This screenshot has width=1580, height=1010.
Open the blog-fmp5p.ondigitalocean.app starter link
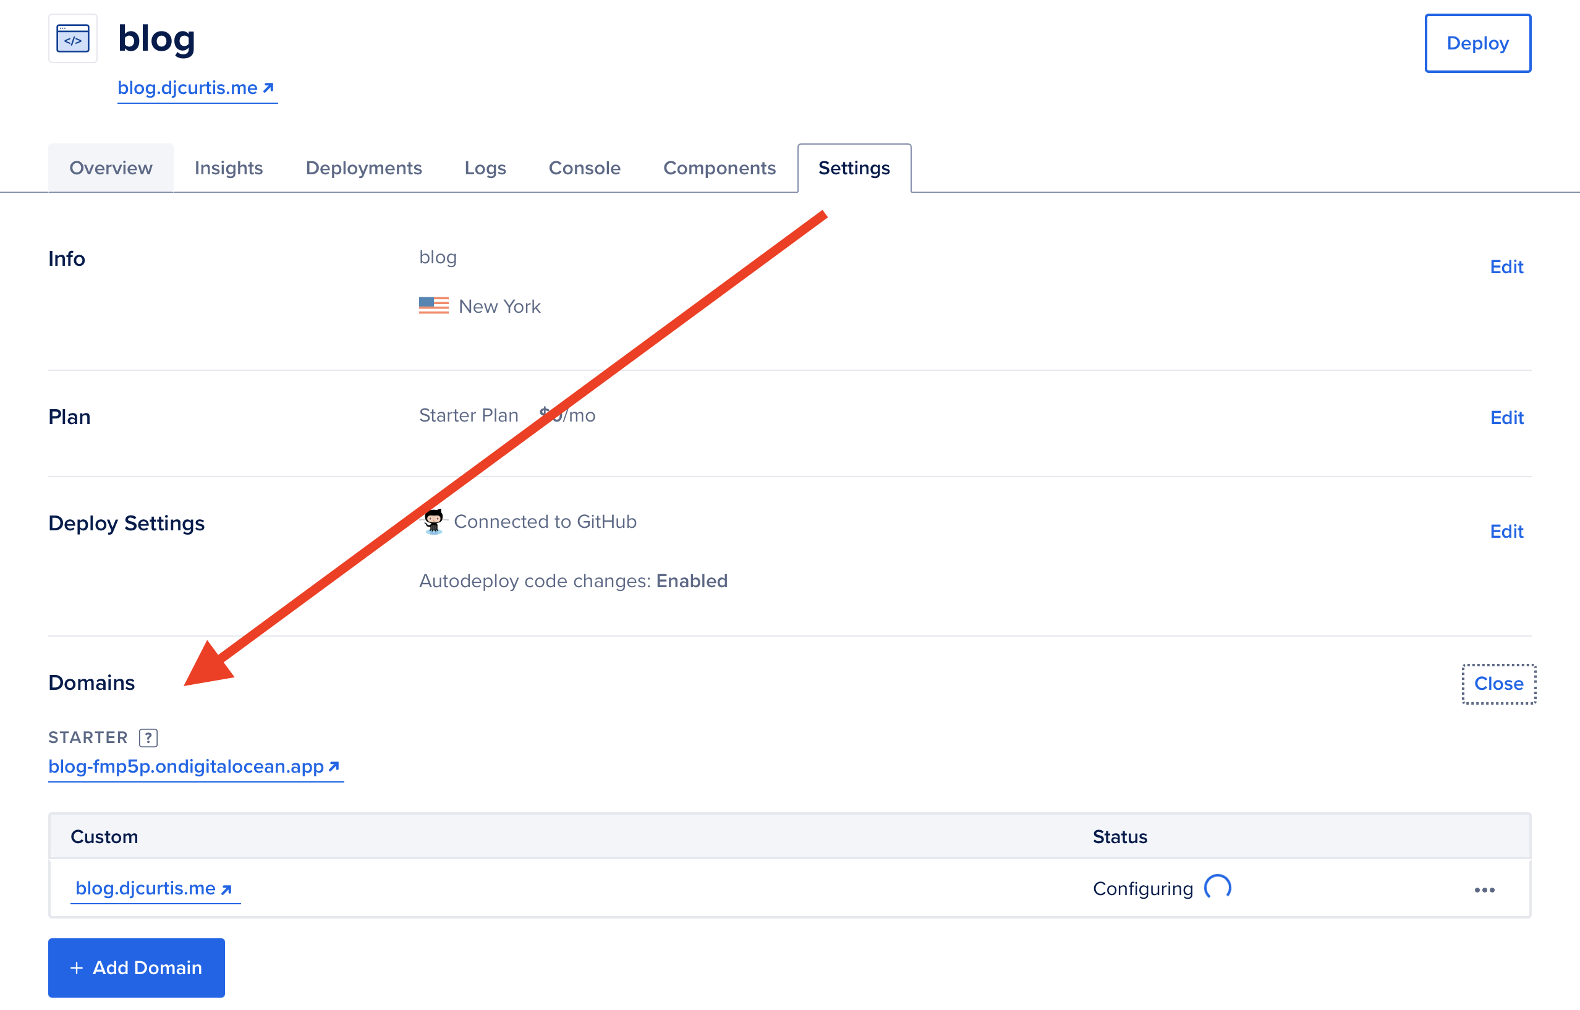[x=195, y=766]
